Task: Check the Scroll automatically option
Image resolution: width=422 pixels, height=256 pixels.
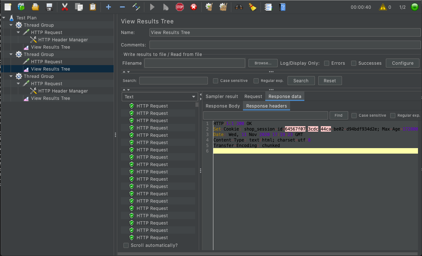Action: tap(126, 245)
